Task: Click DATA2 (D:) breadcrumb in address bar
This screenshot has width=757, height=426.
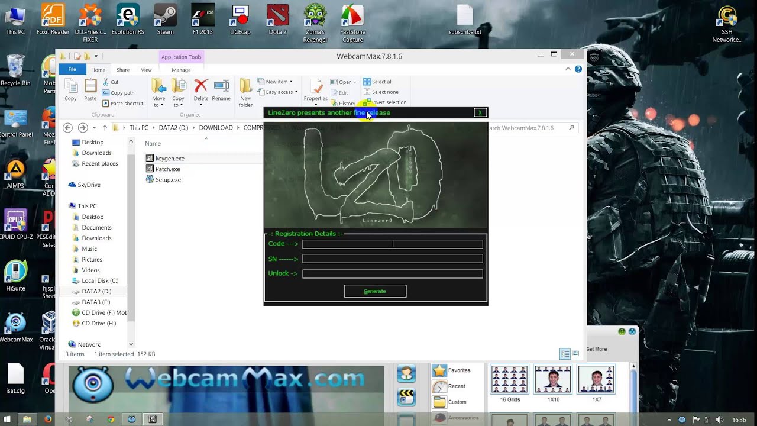Action: 173,128
